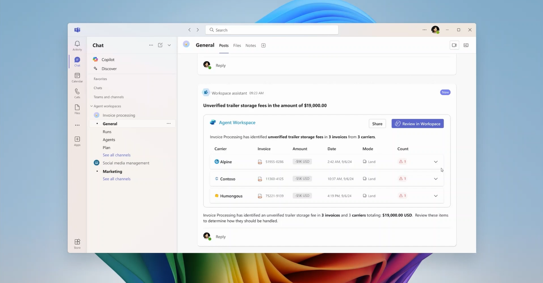Start a new chat compose icon

pyautogui.click(x=160, y=45)
